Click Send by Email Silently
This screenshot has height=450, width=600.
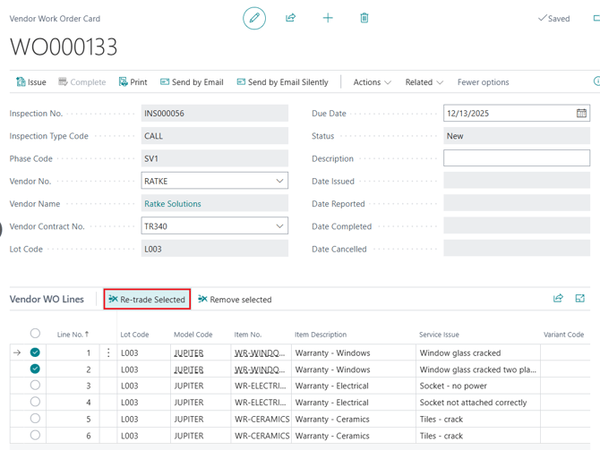pyautogui.click(x=282, y=81)
